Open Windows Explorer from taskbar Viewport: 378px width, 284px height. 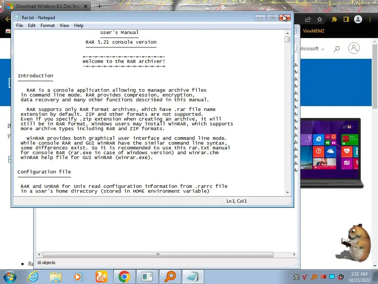56,277
